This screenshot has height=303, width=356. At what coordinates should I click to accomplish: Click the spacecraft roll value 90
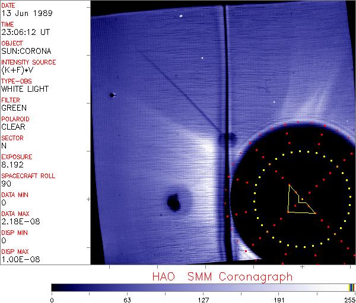(x=6, y=183)
